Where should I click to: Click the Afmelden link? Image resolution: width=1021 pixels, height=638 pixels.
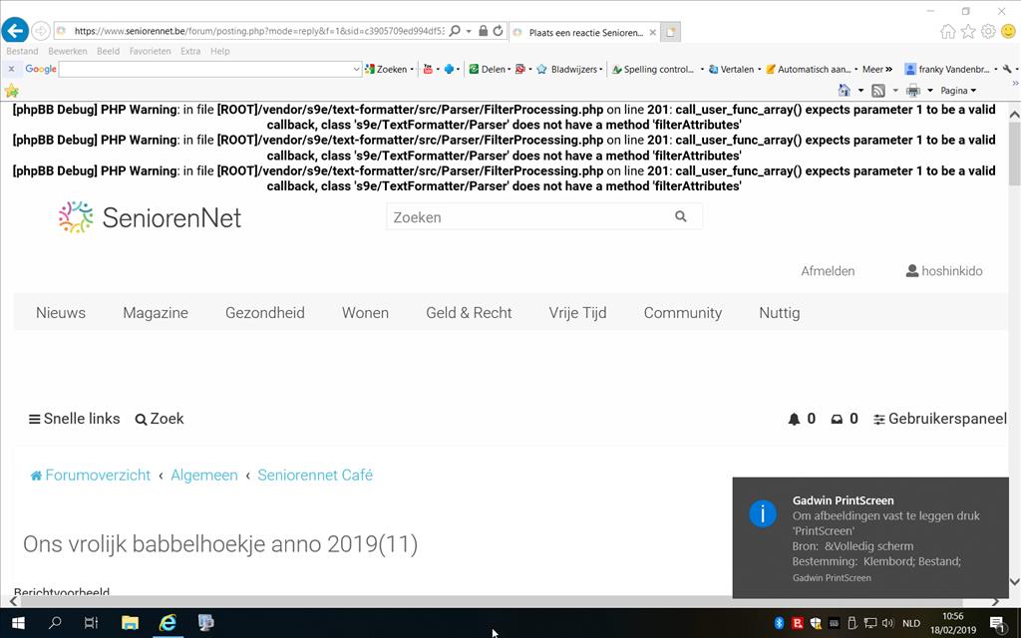click(x=828, y=271)
